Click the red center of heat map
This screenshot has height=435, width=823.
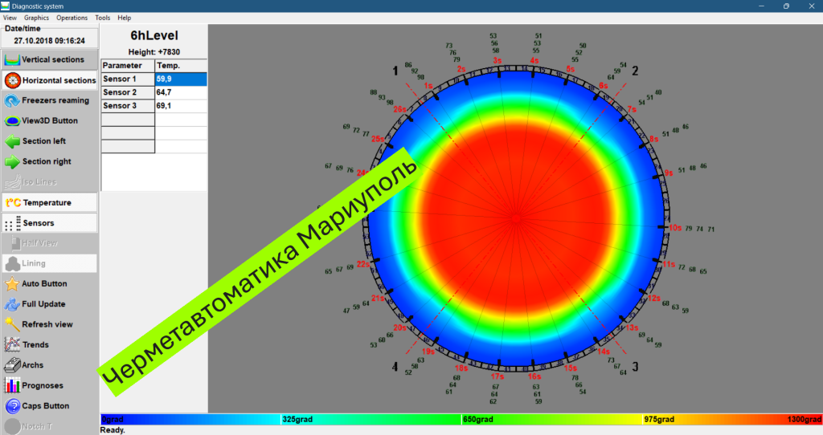pos(517,218)
